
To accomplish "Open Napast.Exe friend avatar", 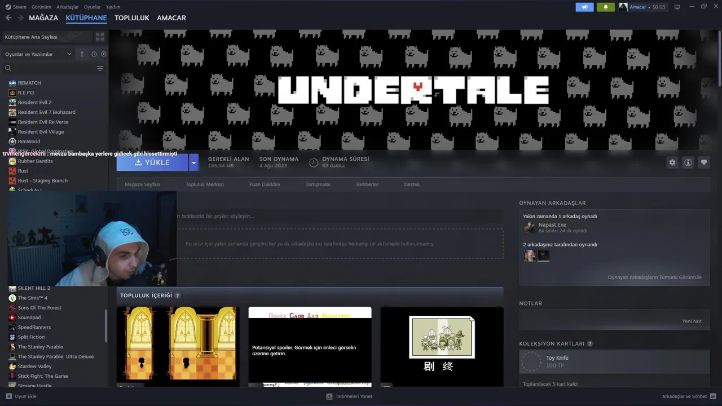I will [x=530, y=227].
